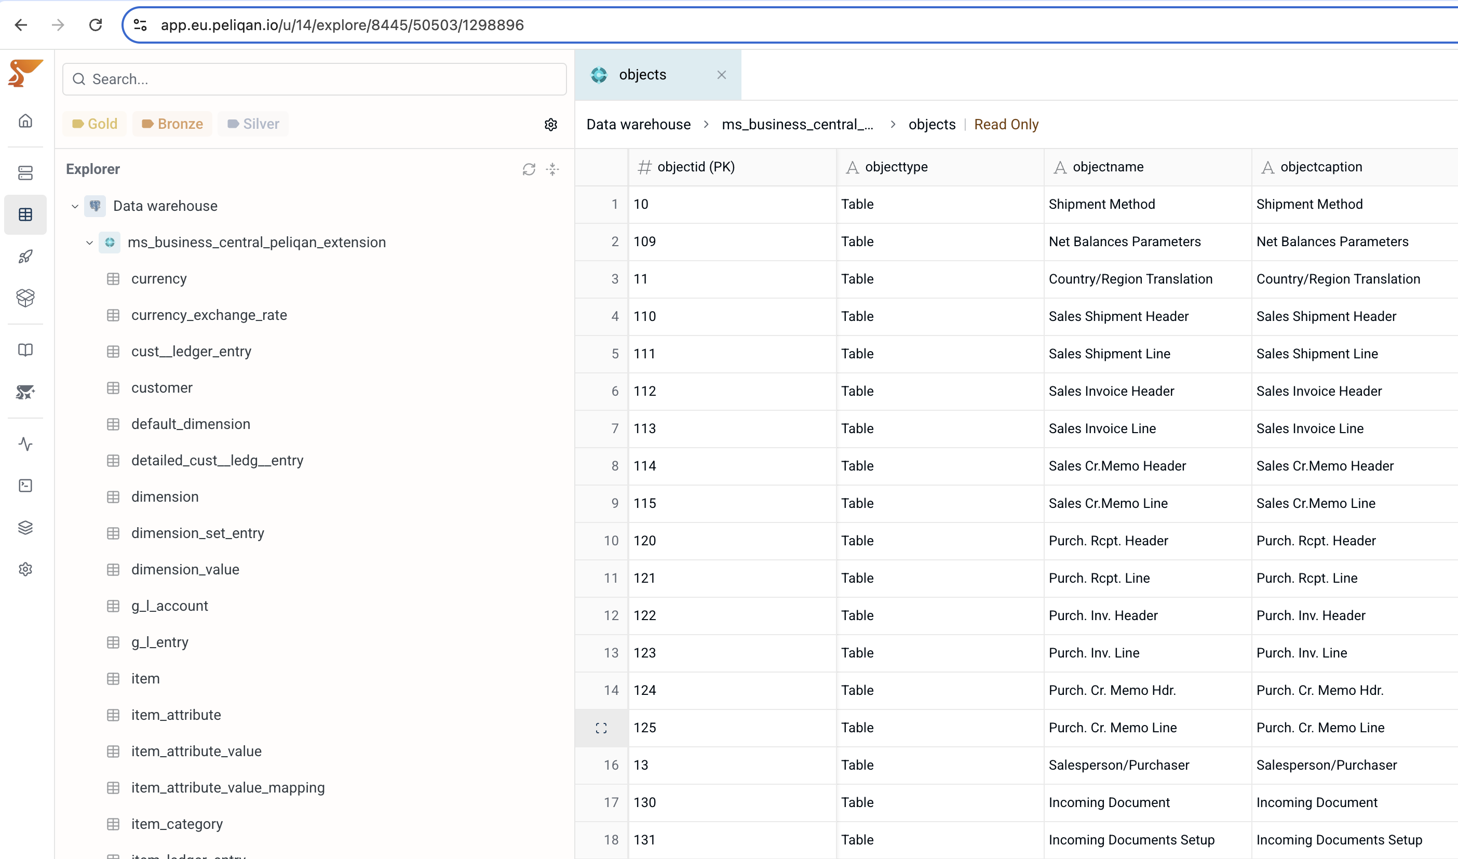This screenshot has width=1458, height=859.
Task: Open the item_attribute_value_mapping table
Action: tap(227, 788)
